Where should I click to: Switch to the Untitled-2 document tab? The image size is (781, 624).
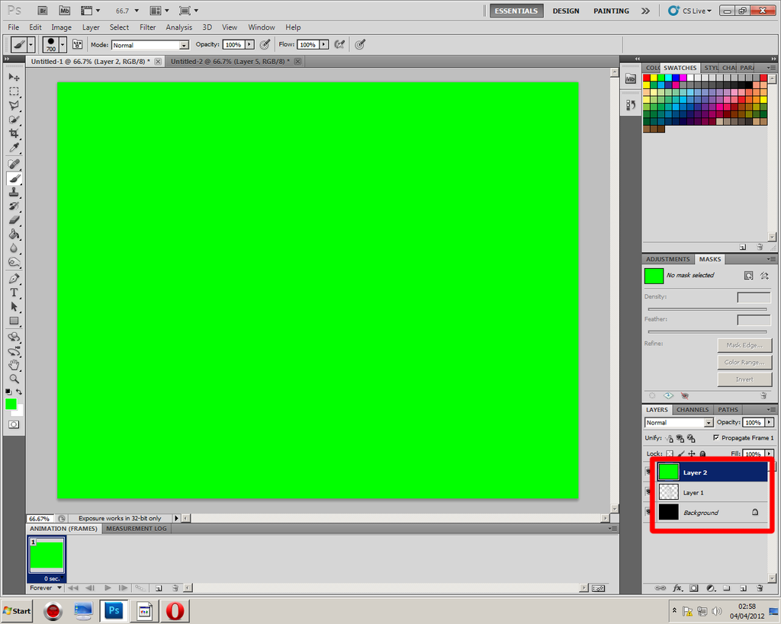tap(230, 62)
